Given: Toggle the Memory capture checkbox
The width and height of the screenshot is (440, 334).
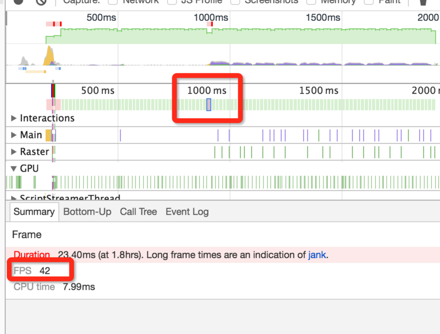Looking at the screenshot, I should [311, 2].
